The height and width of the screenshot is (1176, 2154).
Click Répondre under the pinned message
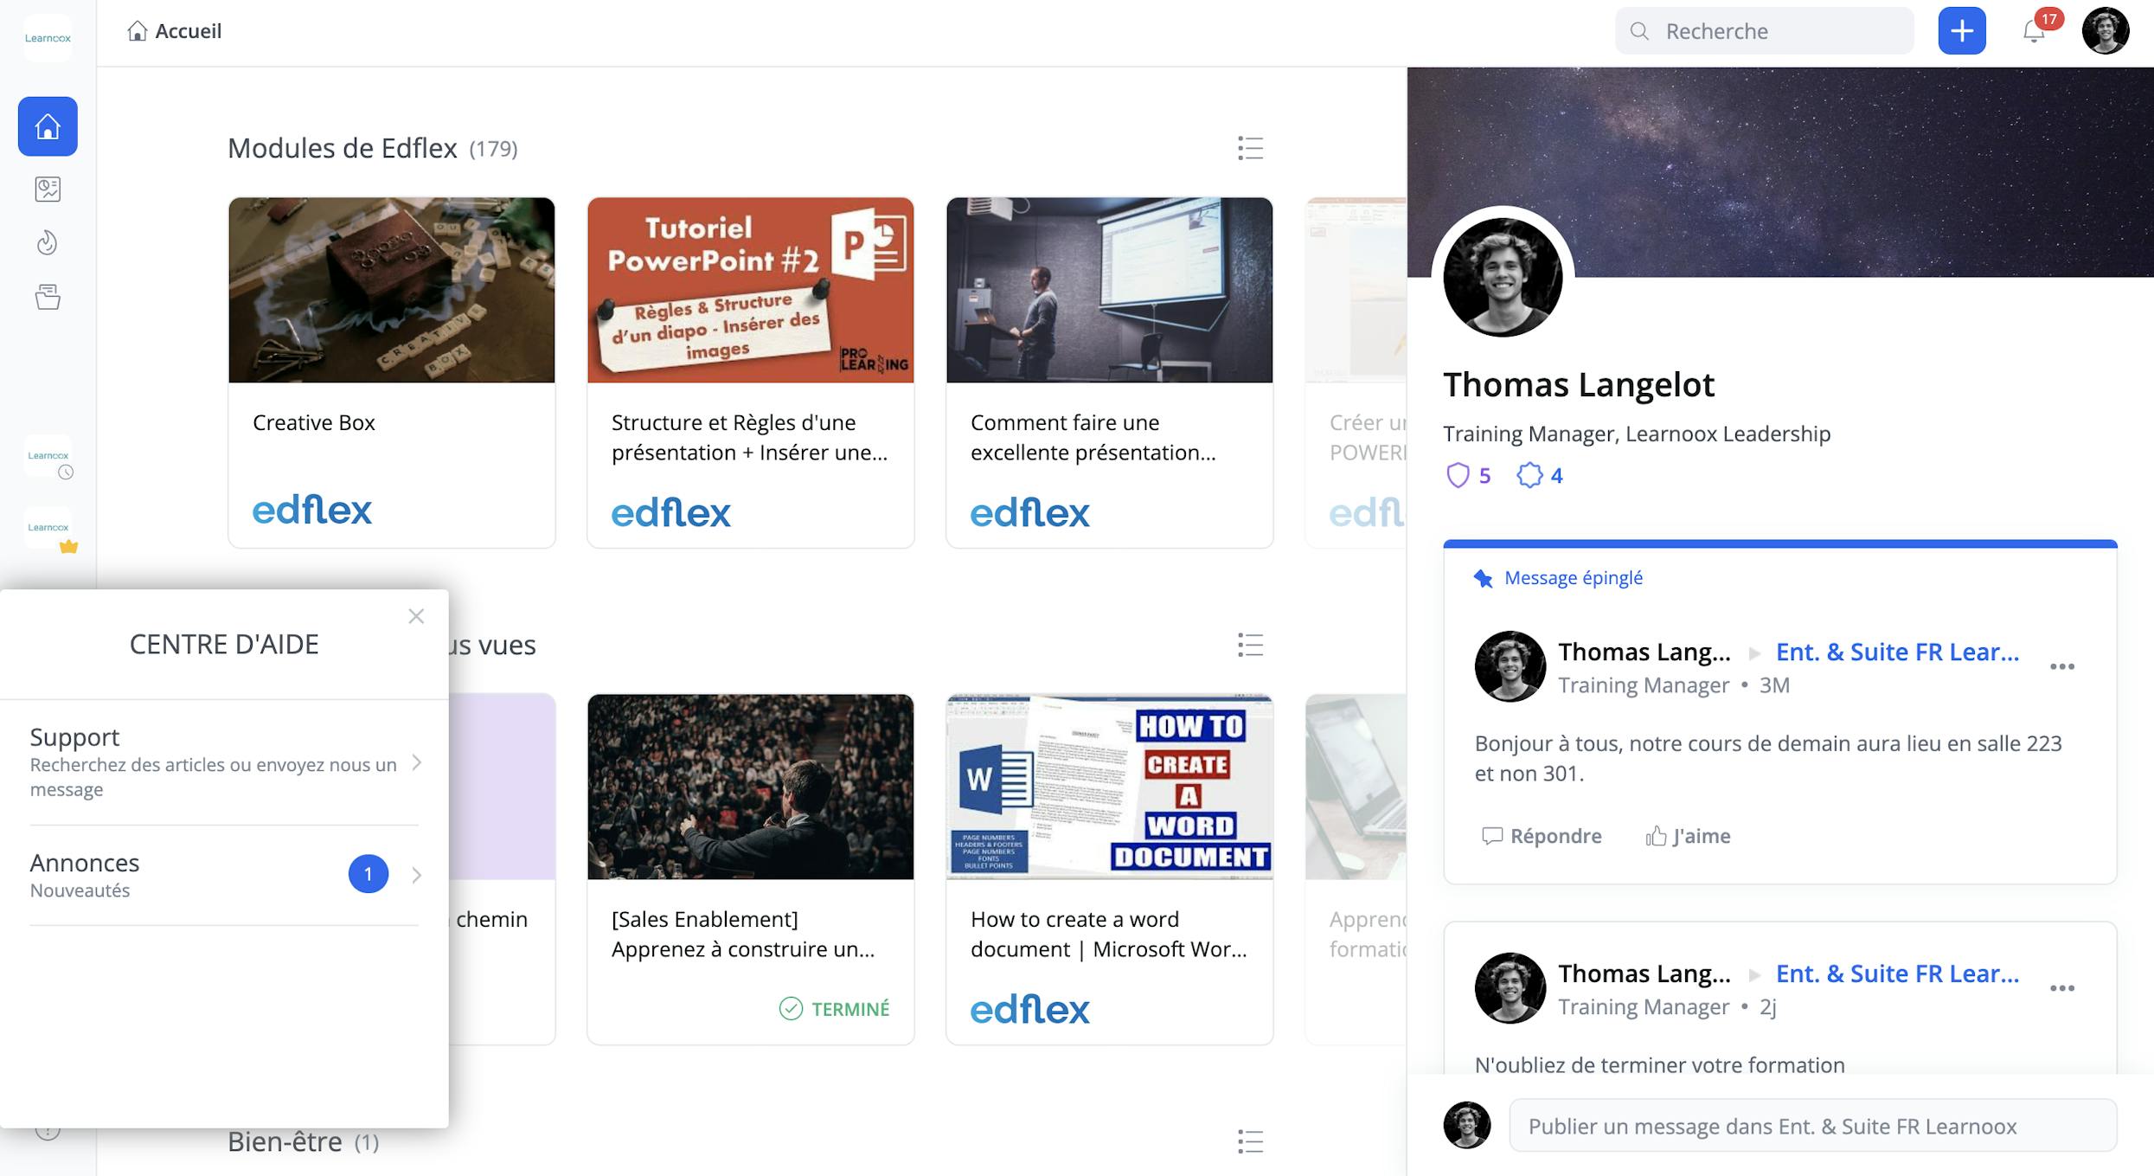click(1542, 836)
